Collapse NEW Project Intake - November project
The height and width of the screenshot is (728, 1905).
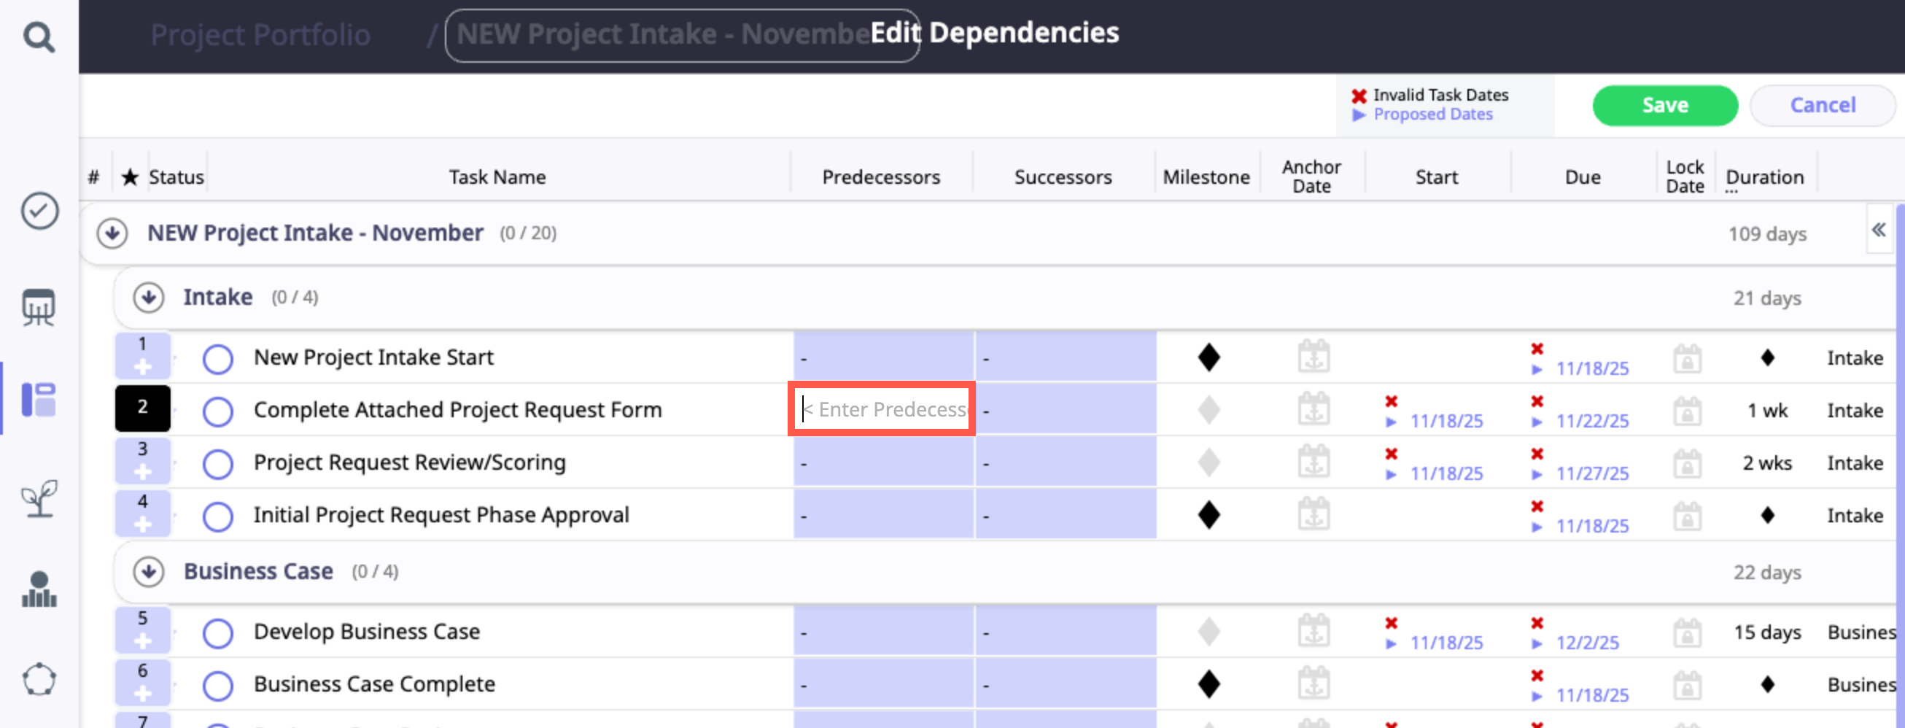(112, 233)
